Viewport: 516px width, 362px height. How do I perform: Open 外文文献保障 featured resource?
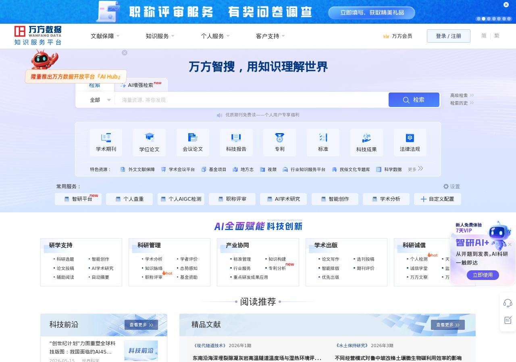[x=137, y=169]
